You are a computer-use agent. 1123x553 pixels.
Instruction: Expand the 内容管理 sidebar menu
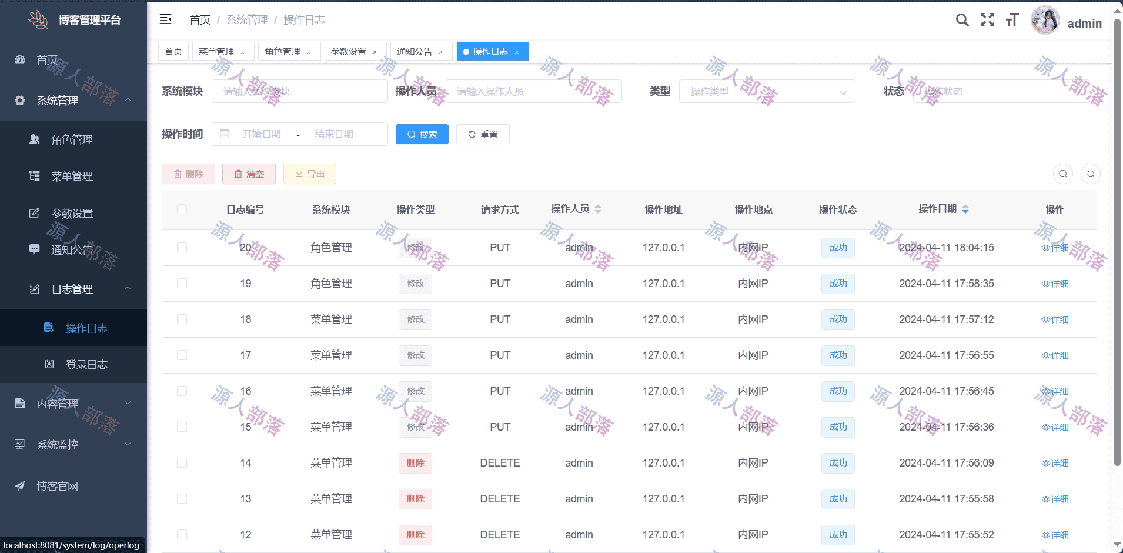tap(73, 404)
